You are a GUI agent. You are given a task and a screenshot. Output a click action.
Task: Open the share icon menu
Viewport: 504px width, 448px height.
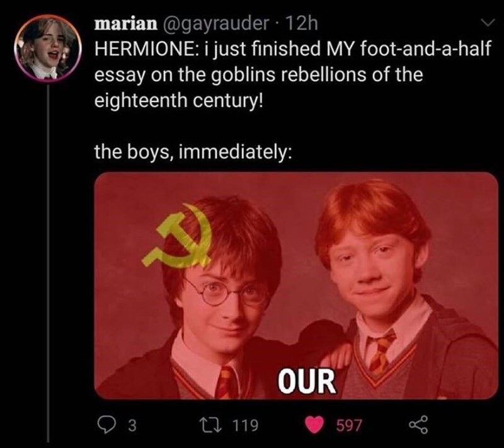(418, 425)
